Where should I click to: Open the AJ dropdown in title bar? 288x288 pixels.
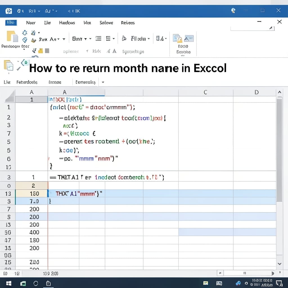point(56,11)
